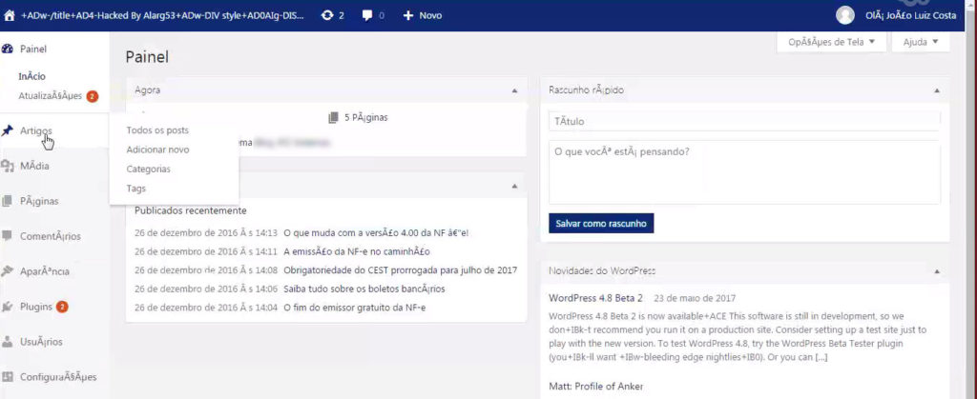Viewport: 977px width, 399px height.
Task: Open the Páginas menu label
Action: tap(38, 201)
